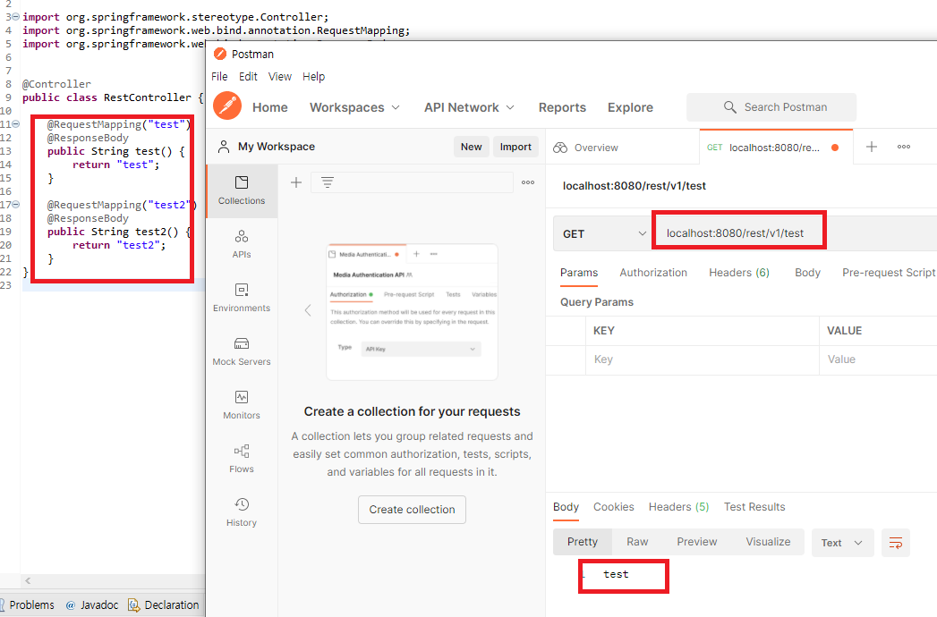Viewport: 937px width, 617px height.
Task: Open collections panel three-dot options
Action: point(528,182)
